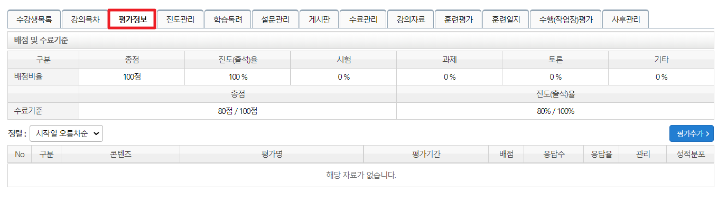Image resolution: width=727 pixels, height=212 pixels.
Task: Open the 수강생목록 tab
Action: click(34, 20)
